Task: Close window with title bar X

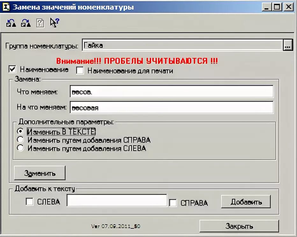Action: pyautogui.click(x=289, y=7)
